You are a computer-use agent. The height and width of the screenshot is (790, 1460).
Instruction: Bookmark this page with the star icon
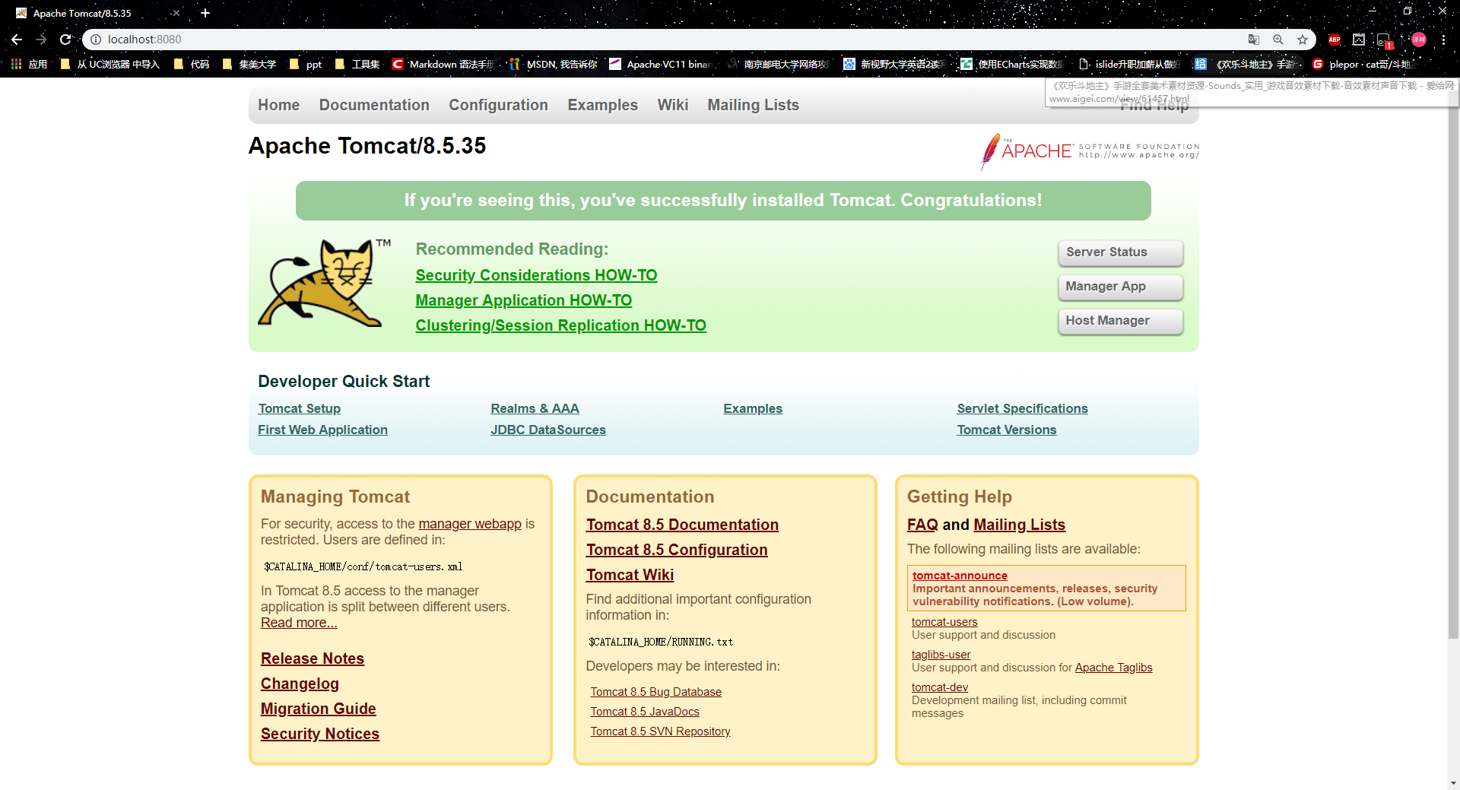pos(1303,40)
